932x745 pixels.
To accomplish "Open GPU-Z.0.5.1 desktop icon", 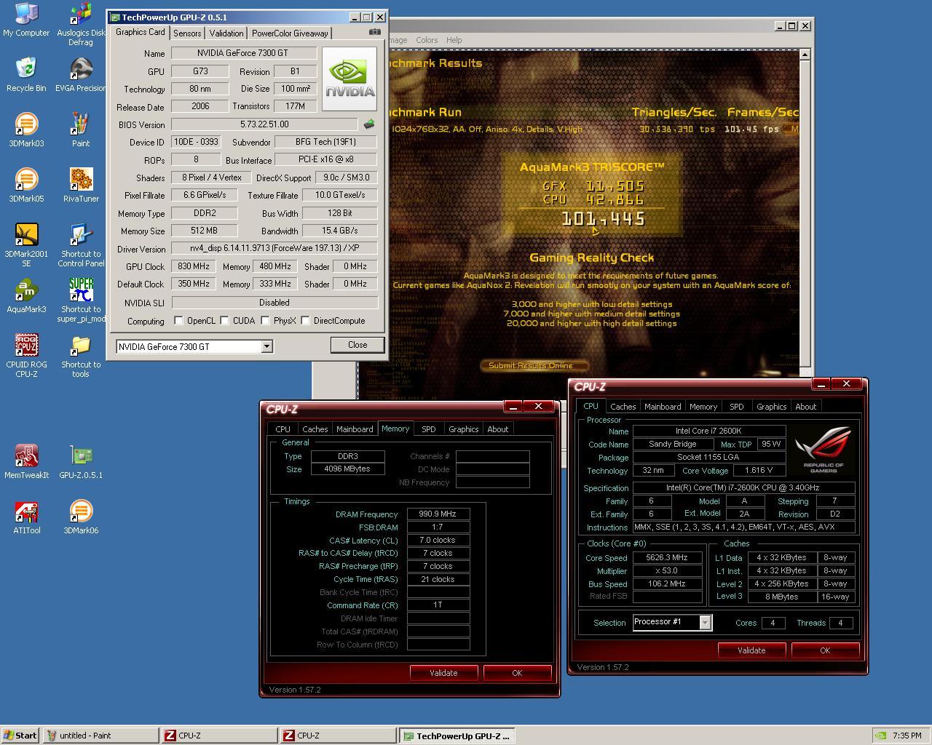I will [x=81, y=462].
